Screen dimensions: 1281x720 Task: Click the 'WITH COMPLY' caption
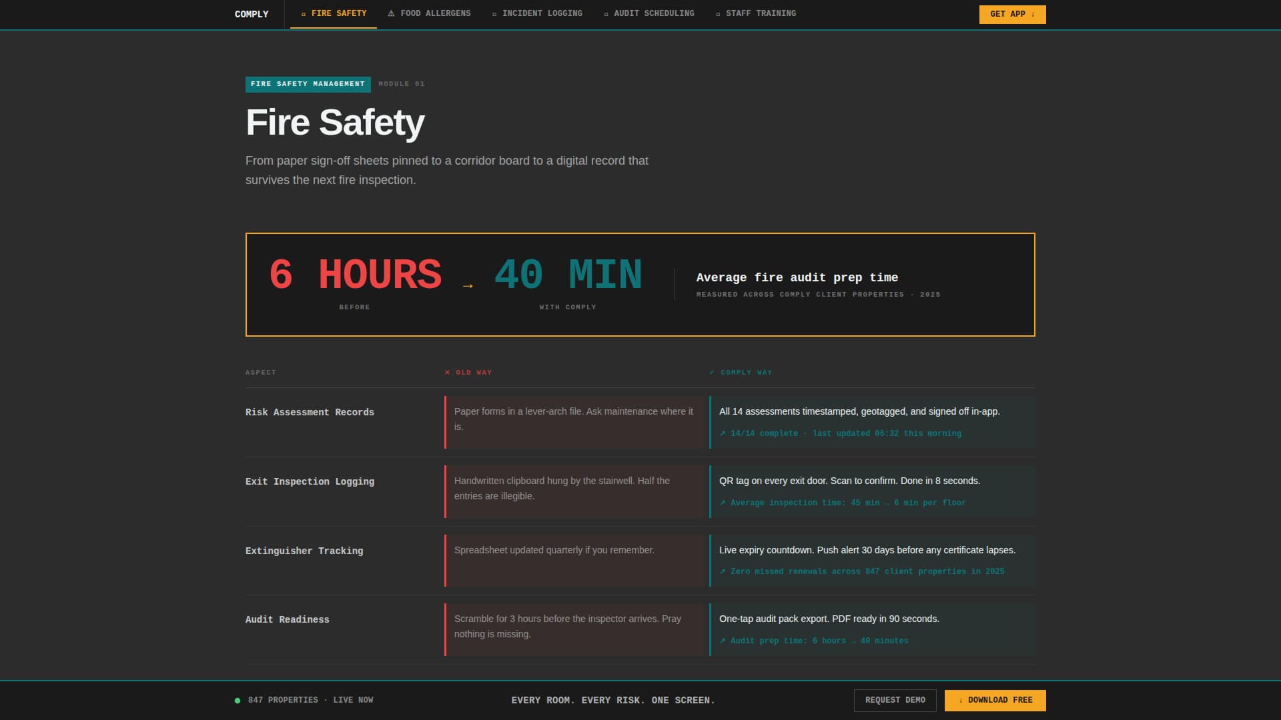tap(568, 307)
